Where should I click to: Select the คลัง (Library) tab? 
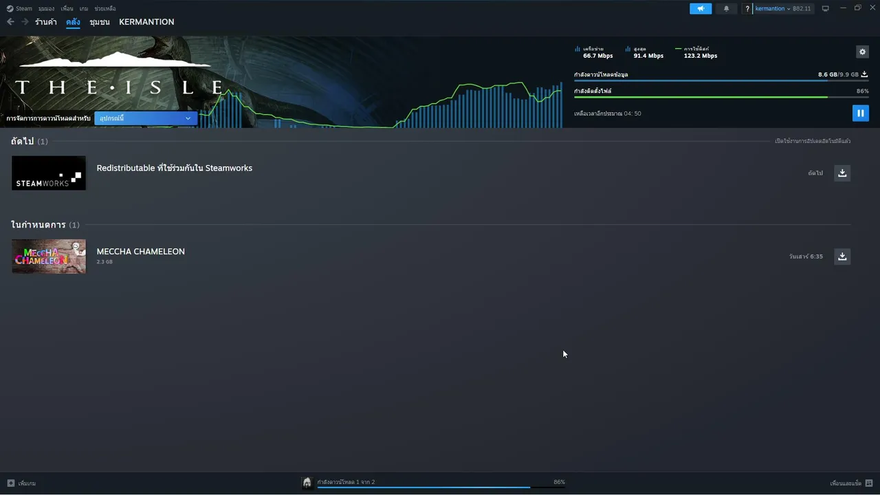tap(73, 22)
